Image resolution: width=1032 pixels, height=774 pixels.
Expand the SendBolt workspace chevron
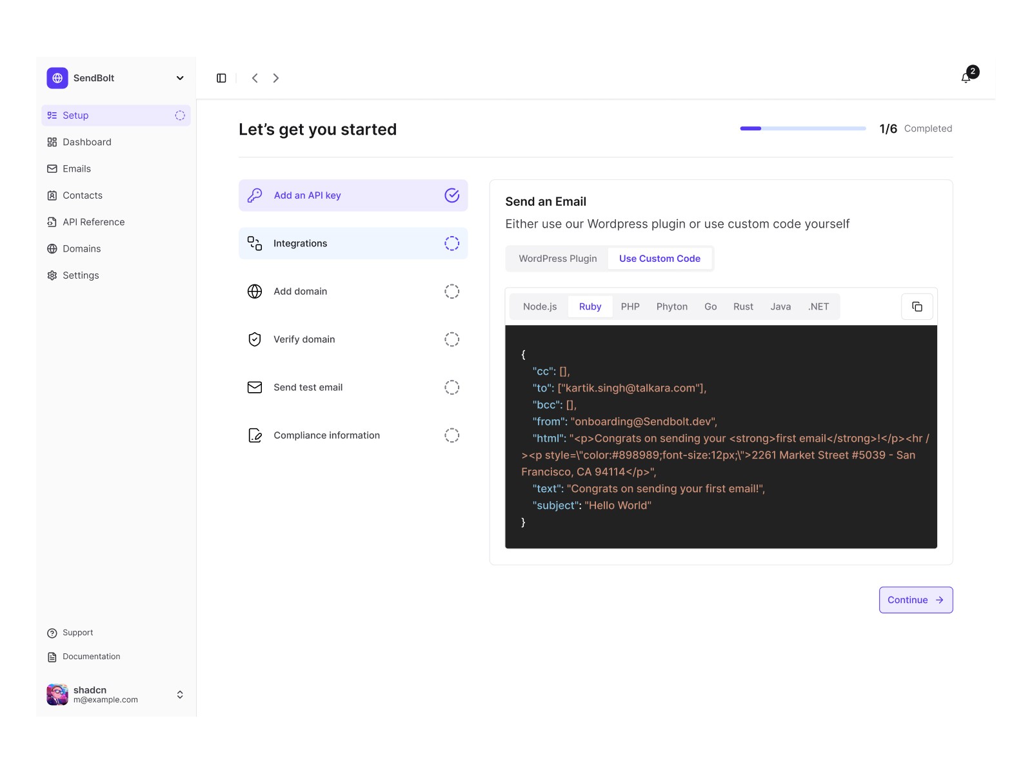(179, 78)
